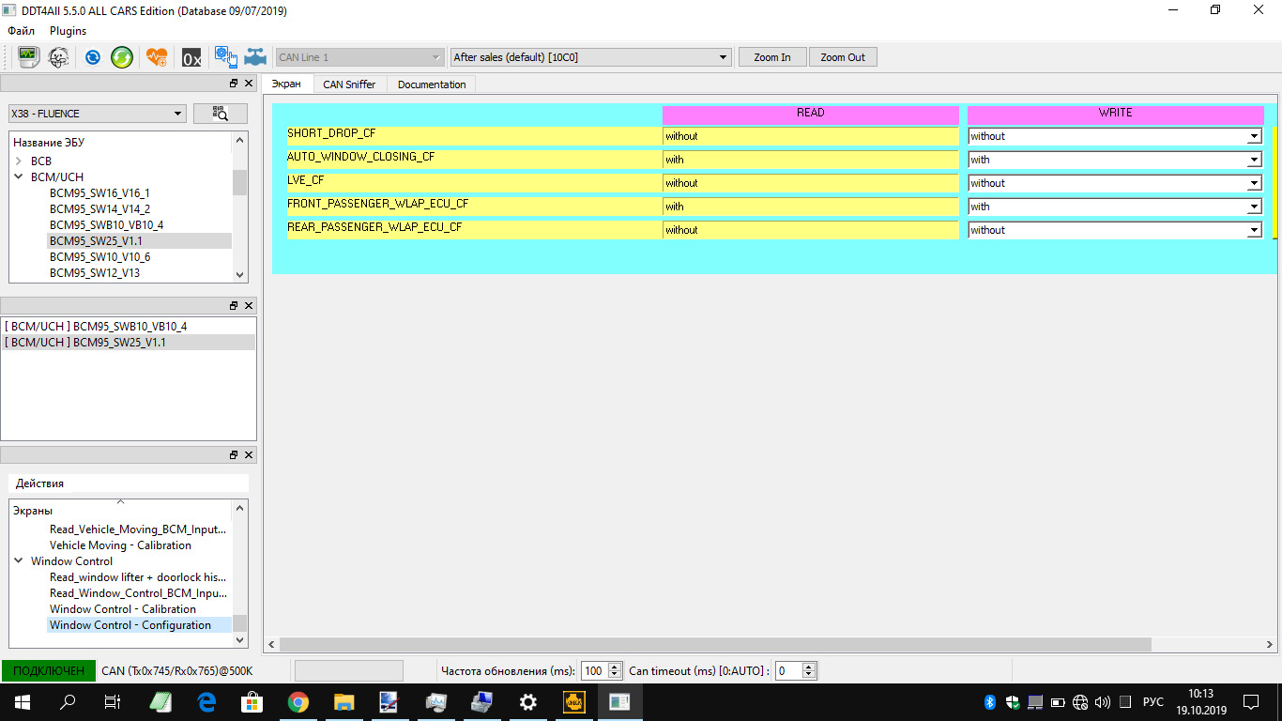Open Vehicle Moving - Calibration screen
Image resolution: width=1282 pixels, height=721 pixels.
pos(120,545)
